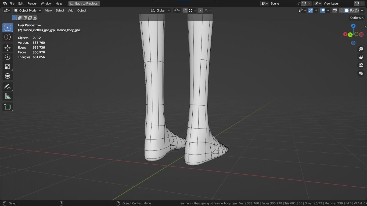Open the proportional editing falloff dropdown
367x206 pixels.
[x=207, y=10]
